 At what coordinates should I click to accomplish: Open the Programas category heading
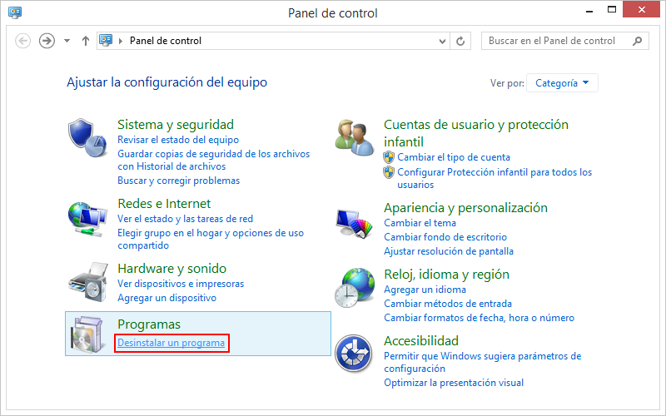[149, 324]
